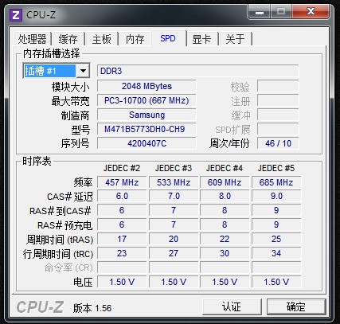This screenshot has height=324, width=340.
Task: Click the 行周期时间 (tRC) row label
Action: point(58,254)
